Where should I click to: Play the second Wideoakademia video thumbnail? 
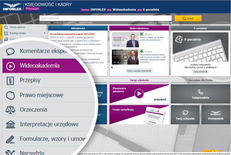tap(125, 57)
